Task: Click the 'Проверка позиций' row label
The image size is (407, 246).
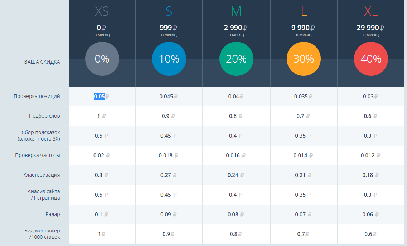Action: tap(37, 96)
